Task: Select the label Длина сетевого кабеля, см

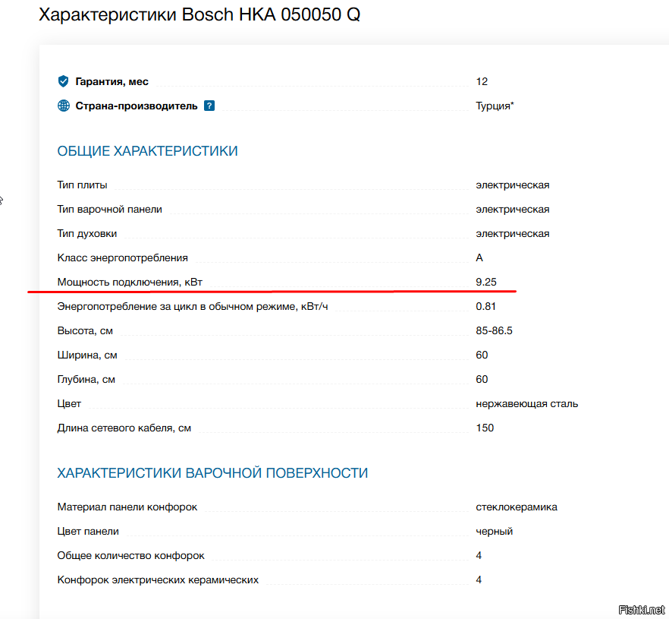Action: point(124,428)
